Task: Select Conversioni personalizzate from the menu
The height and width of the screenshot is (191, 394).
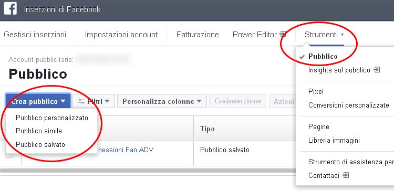Action: click(348, 105)
